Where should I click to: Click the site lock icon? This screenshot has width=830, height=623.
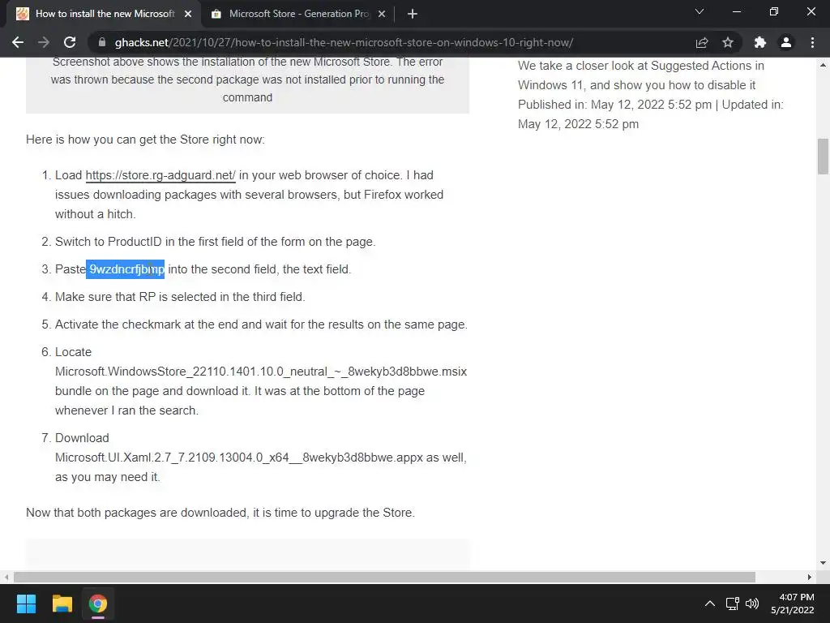103,42
